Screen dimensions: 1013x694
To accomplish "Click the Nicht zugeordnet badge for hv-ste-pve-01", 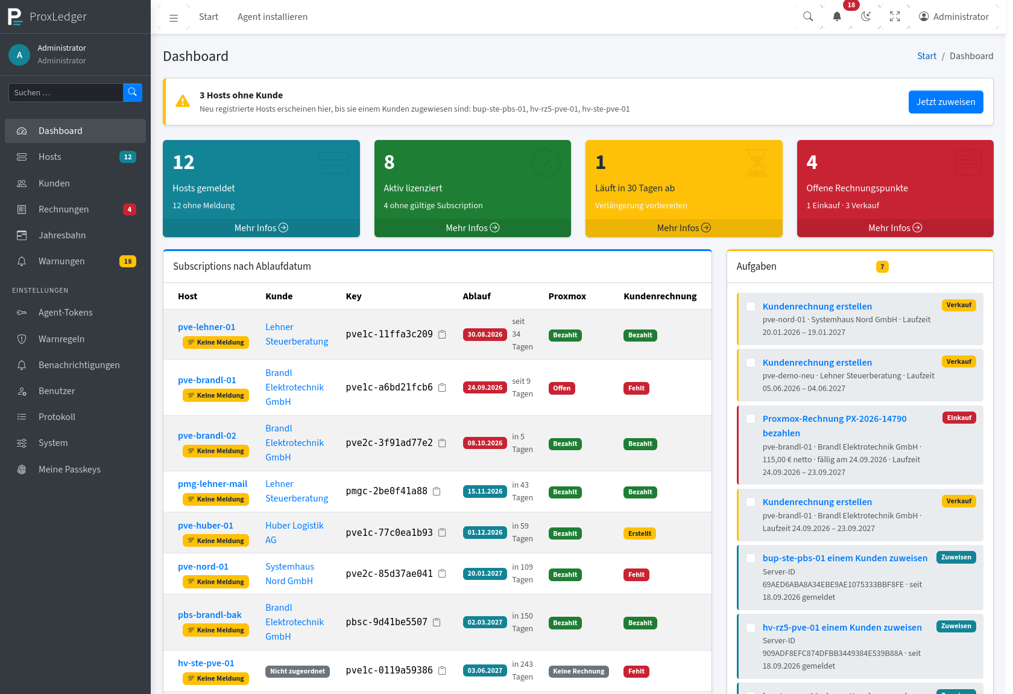I will (x=297, y=671).
